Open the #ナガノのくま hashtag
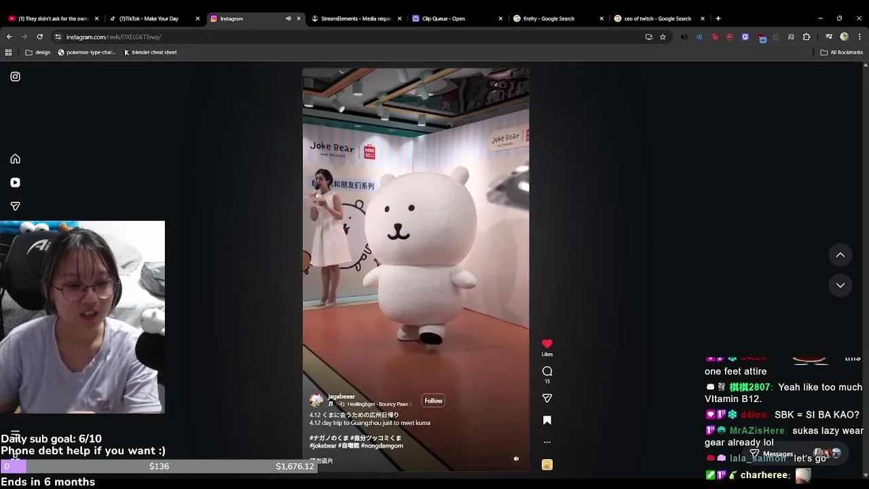 coord(329,438)
